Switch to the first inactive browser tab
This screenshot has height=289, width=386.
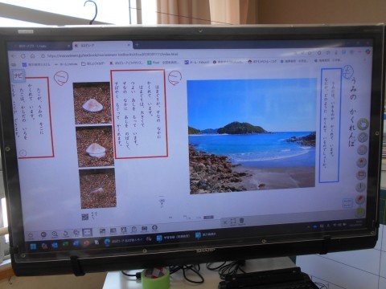point(39,47)
